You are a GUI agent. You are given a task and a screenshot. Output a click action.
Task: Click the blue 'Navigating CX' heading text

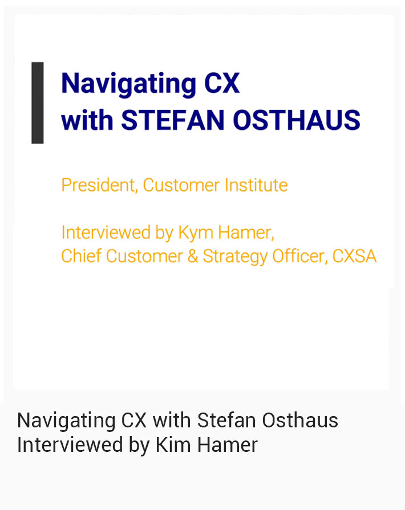pos(150,84)
